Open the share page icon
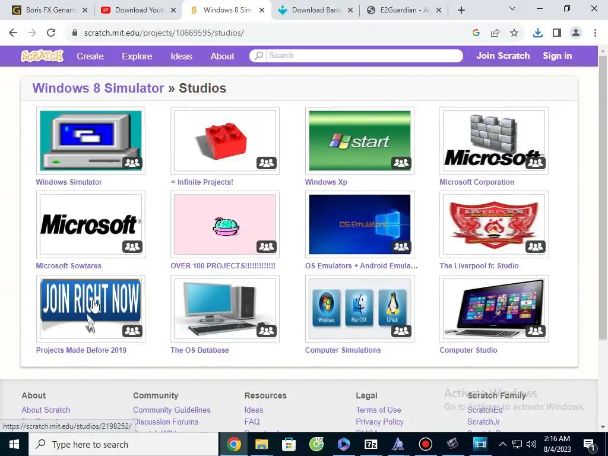 [495, 33]
